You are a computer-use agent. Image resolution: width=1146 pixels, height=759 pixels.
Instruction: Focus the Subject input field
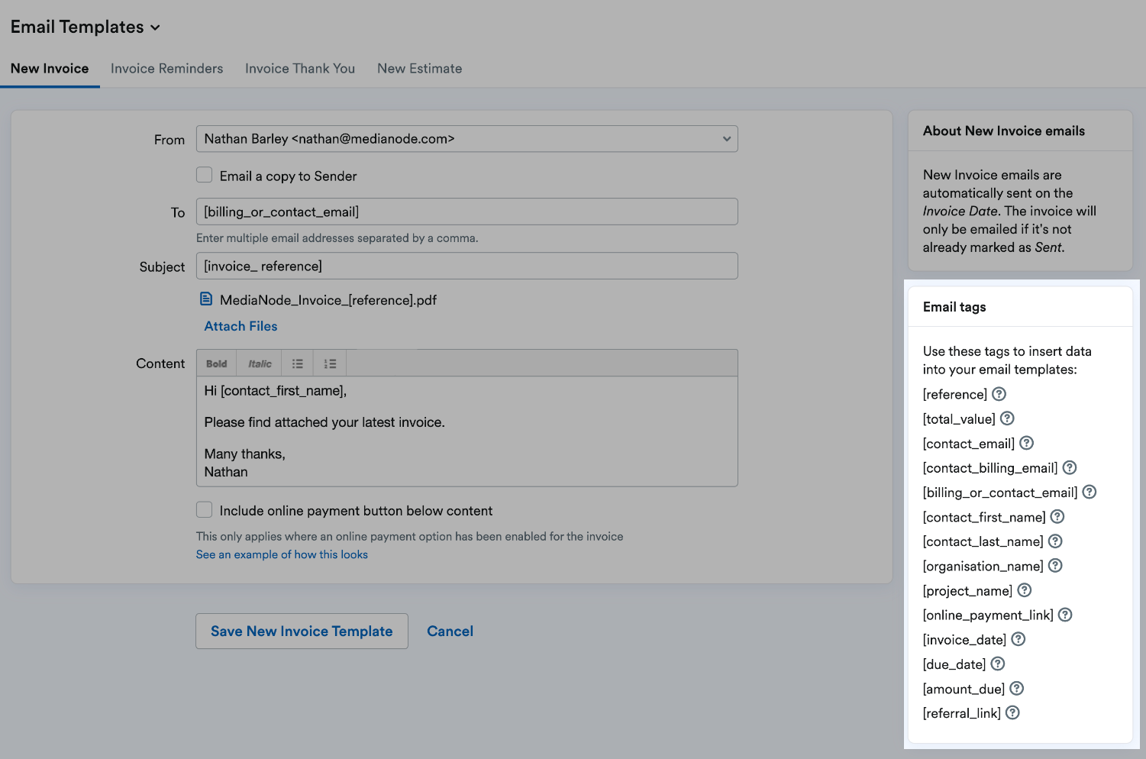(x=466, y=266)
